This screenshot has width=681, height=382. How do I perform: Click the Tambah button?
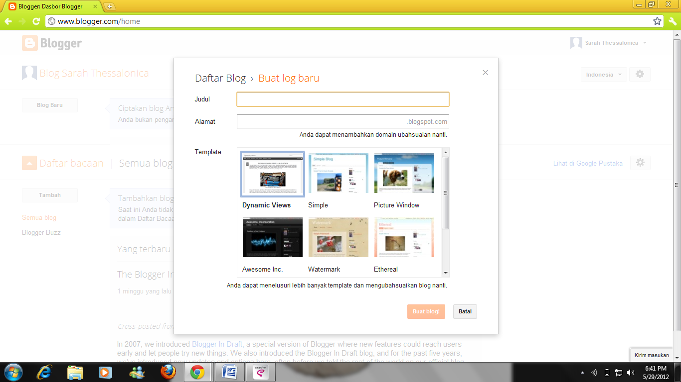coord(50,195)
